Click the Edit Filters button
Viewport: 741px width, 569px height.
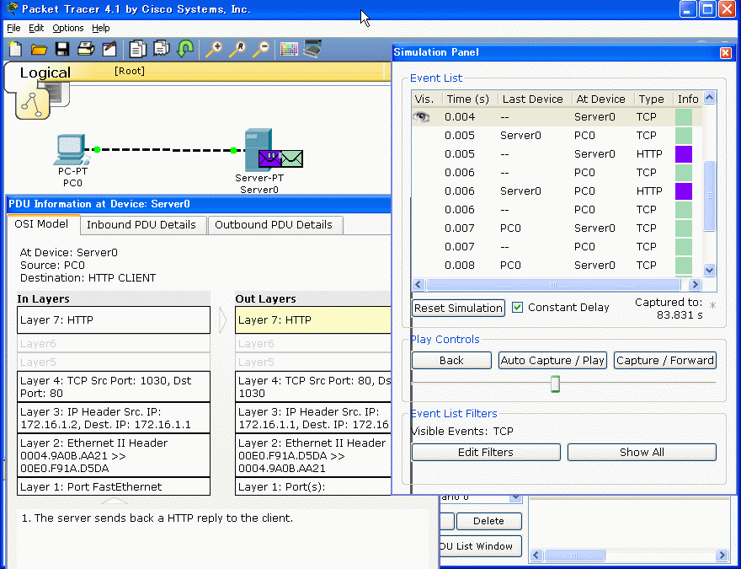486,452
